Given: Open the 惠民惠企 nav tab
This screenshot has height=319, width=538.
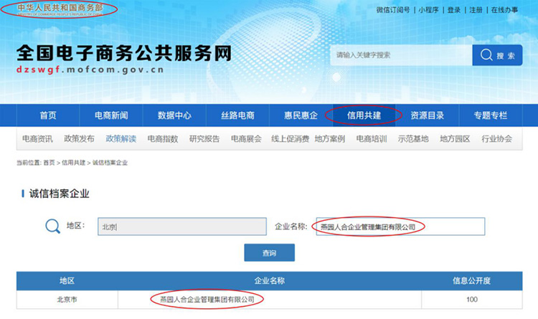Looking at the screenshot, I should [301, 115].
